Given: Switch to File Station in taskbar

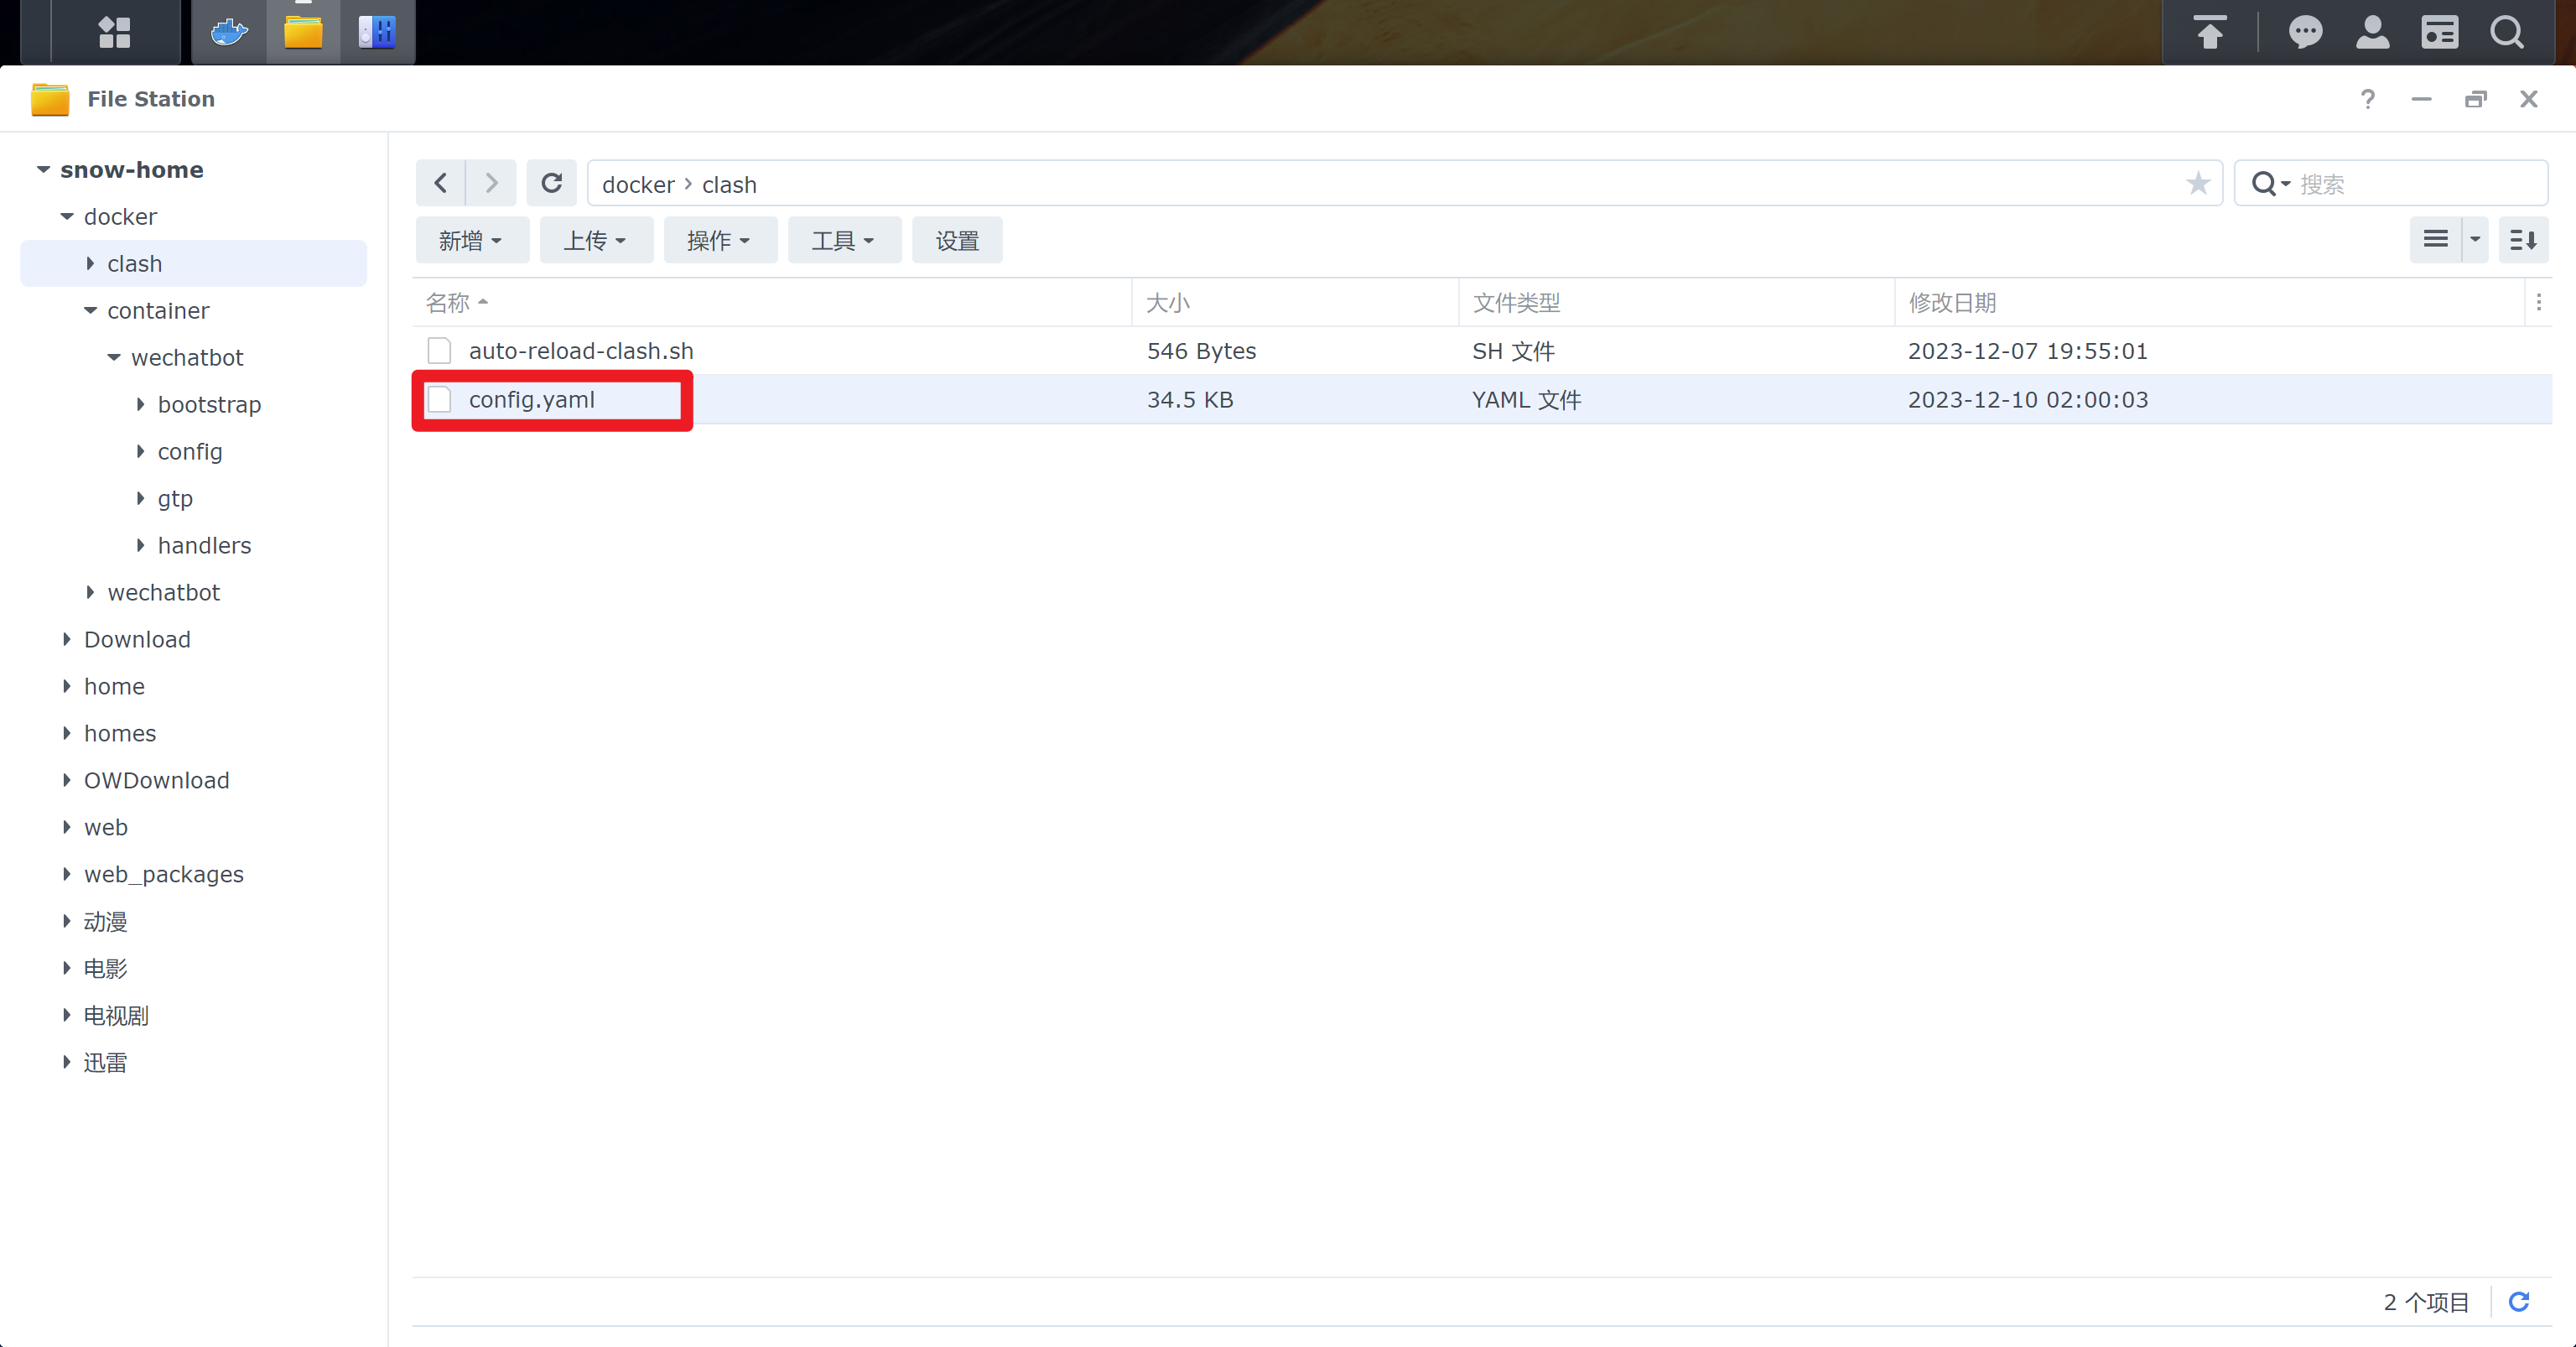Looking at the screenshot, I should click(x=303, y=32).
